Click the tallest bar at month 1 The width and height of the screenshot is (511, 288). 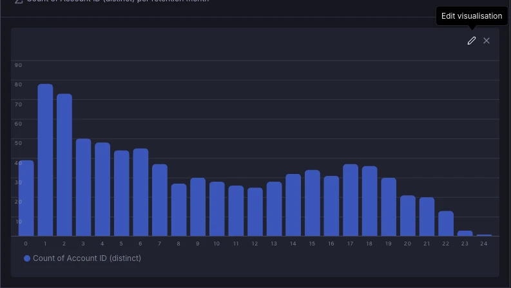click(x=45, y=160)
